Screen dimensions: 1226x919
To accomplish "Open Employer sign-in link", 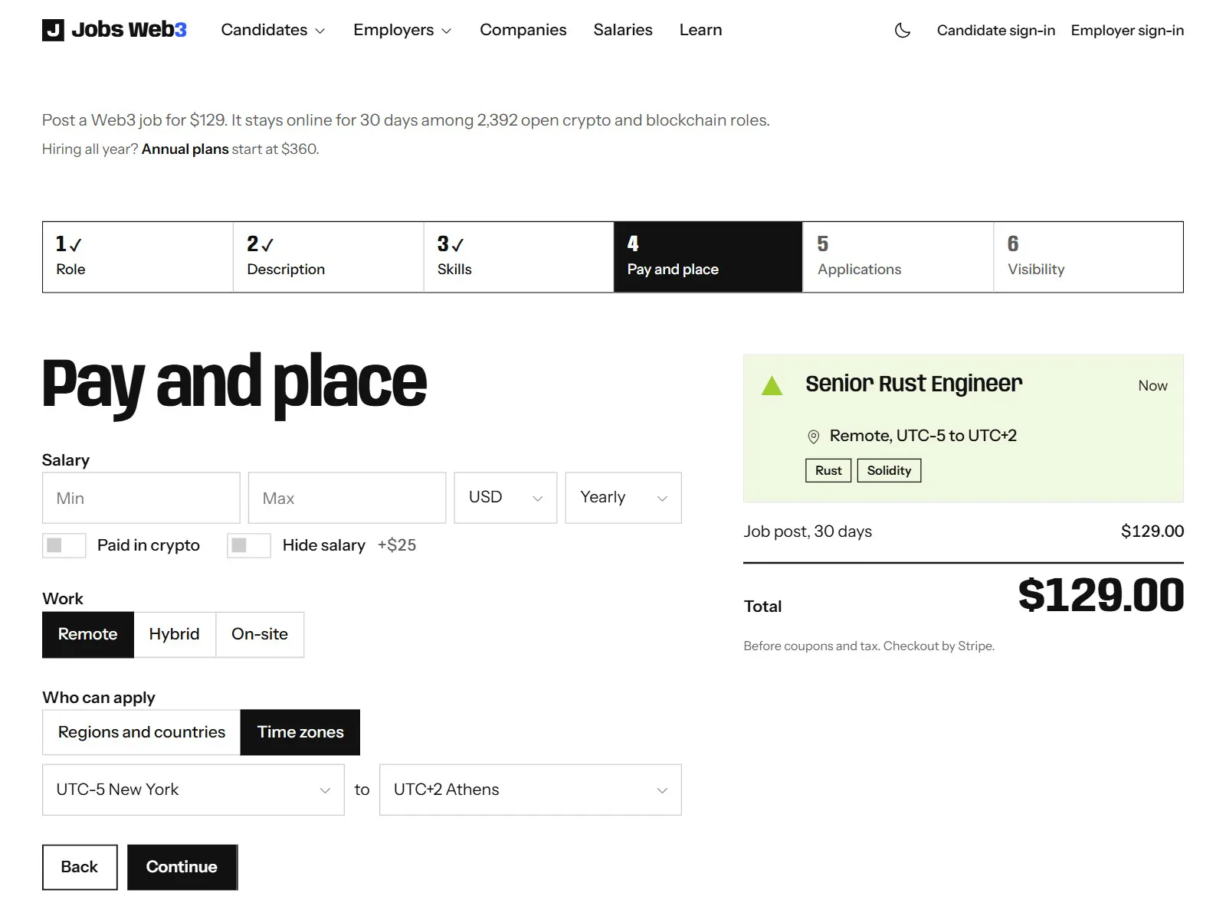I will point(1127,31).
